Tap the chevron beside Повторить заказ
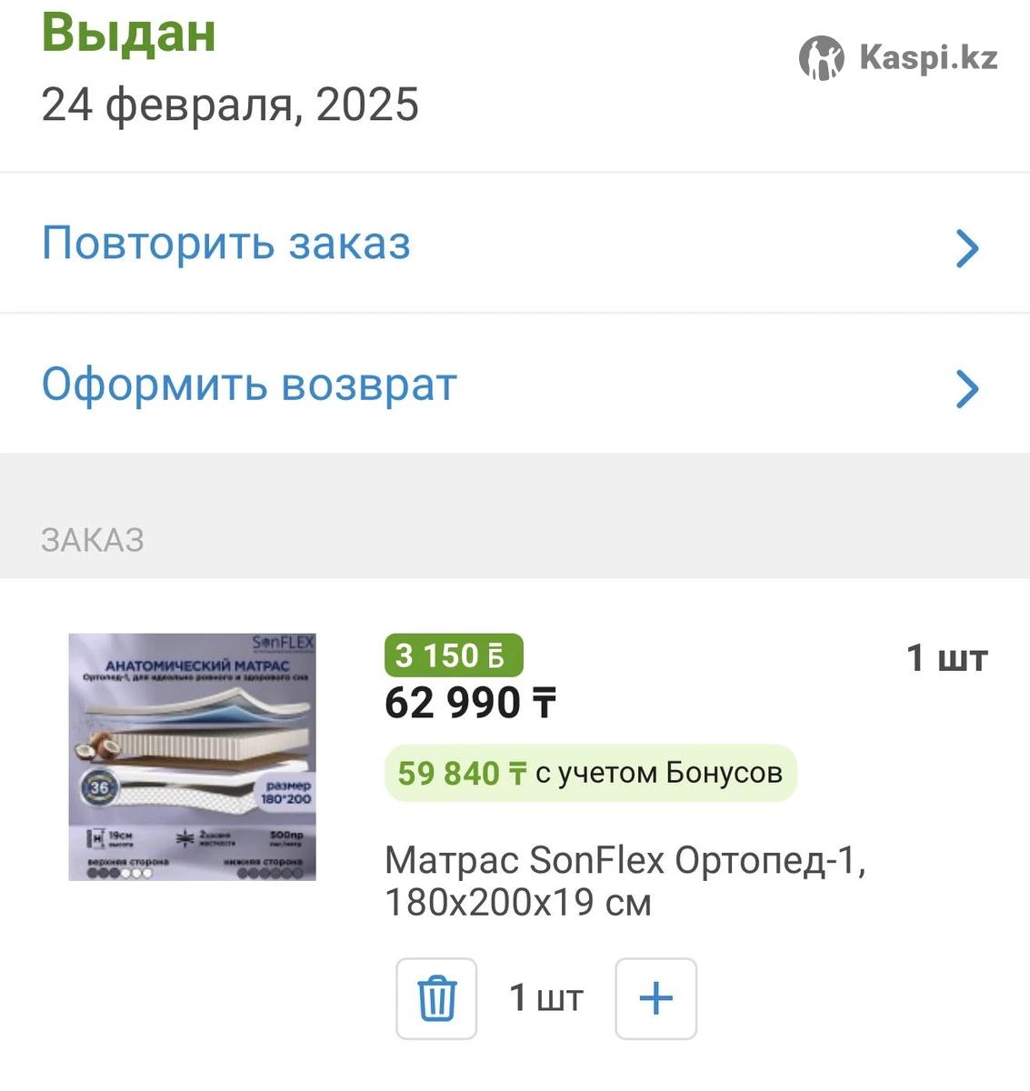Viewport: 1030px width, 1091px height. coord(967,247)
